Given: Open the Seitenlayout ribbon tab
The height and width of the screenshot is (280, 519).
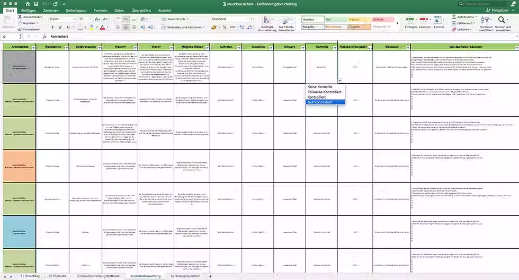Looking at the screenshot, I should (x=76, y=11).
